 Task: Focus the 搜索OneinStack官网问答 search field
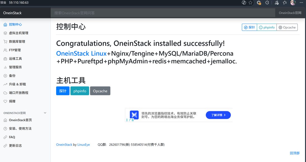coord(163,13)
